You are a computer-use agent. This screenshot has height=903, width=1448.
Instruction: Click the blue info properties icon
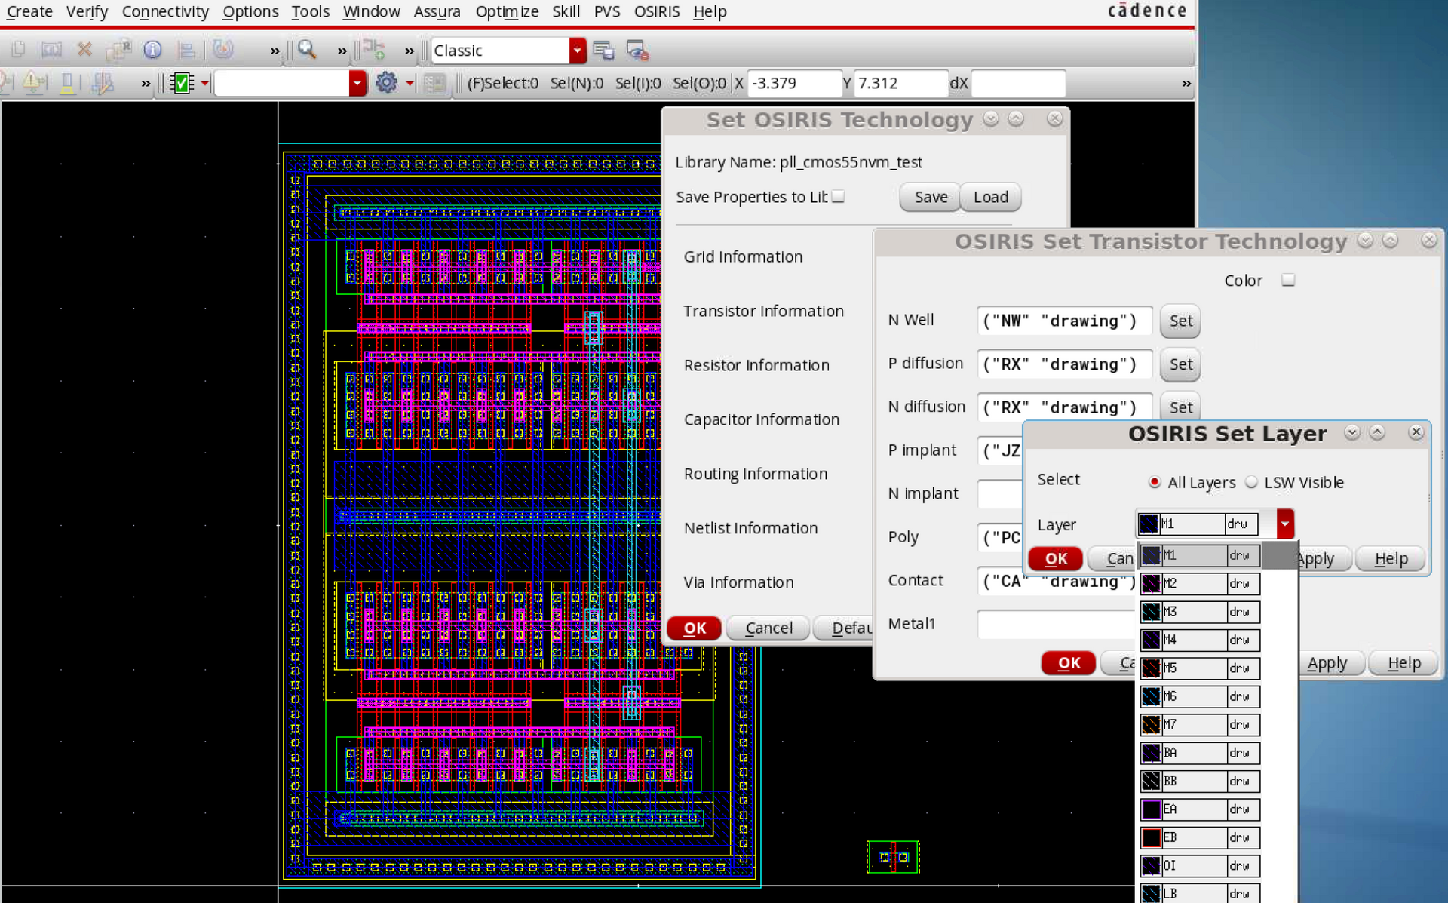[x=152, y=50]
